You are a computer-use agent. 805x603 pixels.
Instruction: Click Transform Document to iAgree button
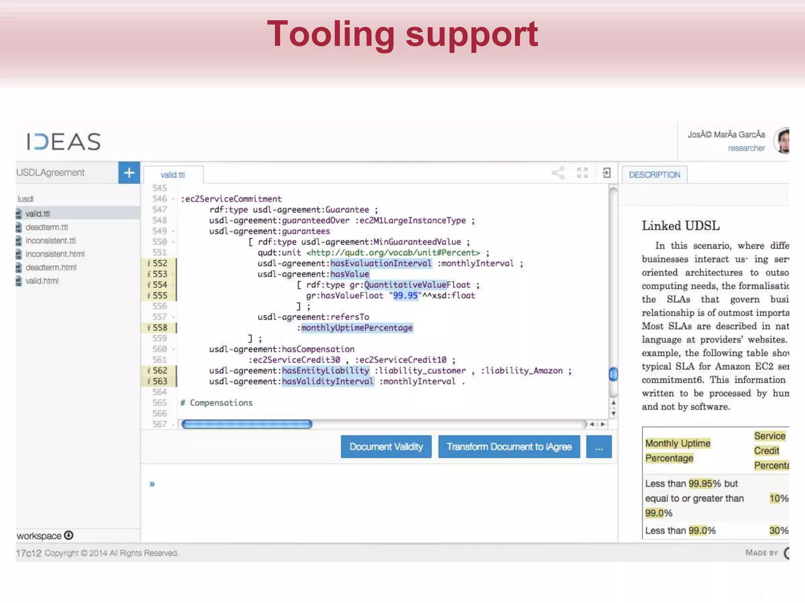coord(509,447)
